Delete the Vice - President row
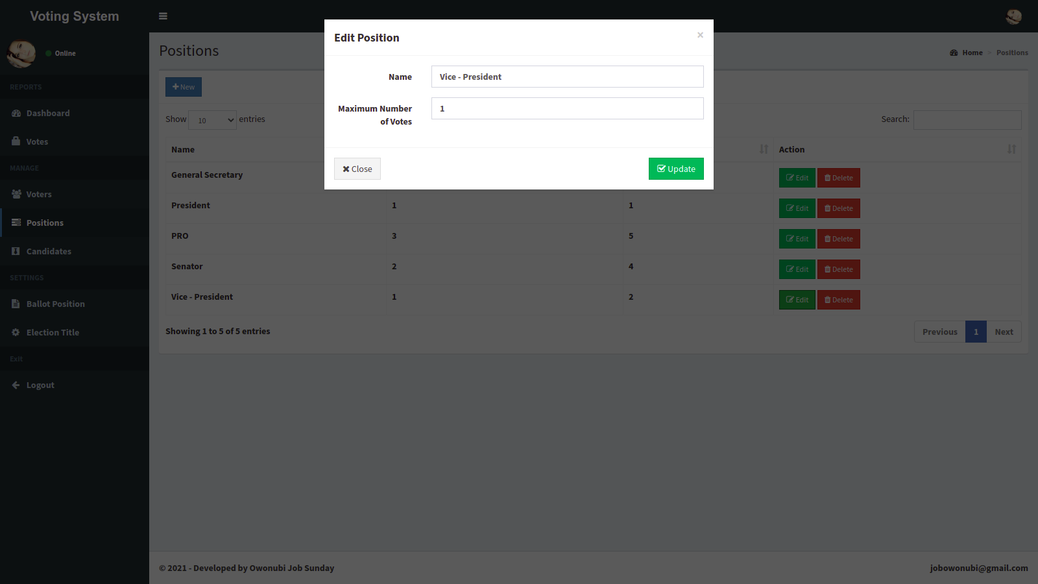Screen dimensions: 1038x584 click(839, 300)
